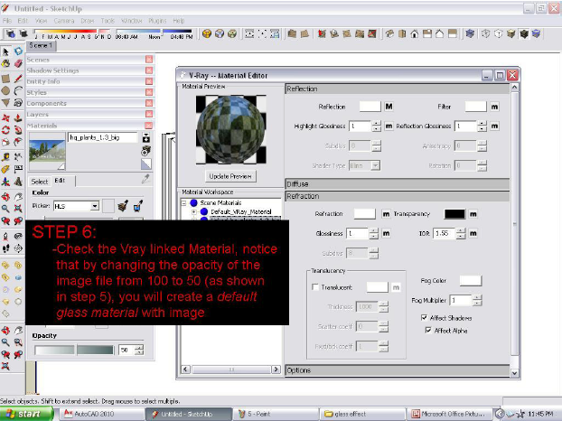562x421 pixels.
Task: Expand the Options section
Action: pos(298,370)
